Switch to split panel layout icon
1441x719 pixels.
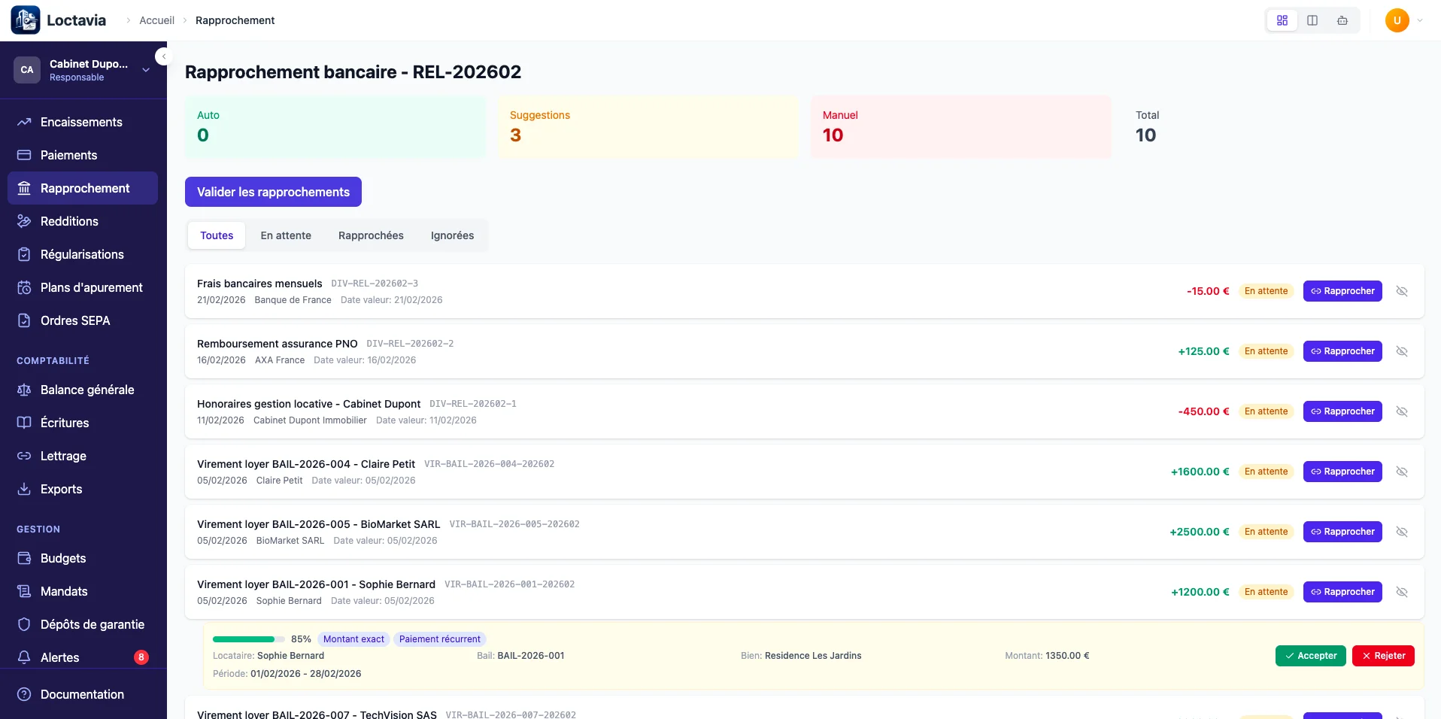click(x=1312, y=20)
